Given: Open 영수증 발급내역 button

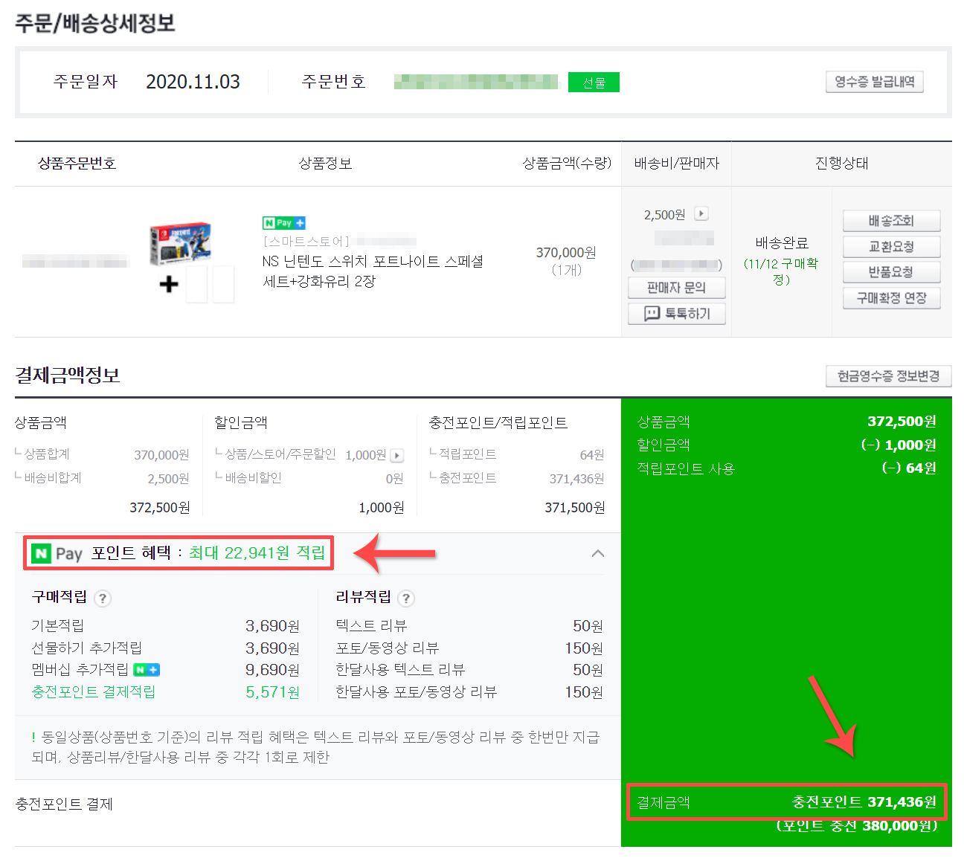Looking at the screenshot, I should pyautogui.click(x=874, y=82).
